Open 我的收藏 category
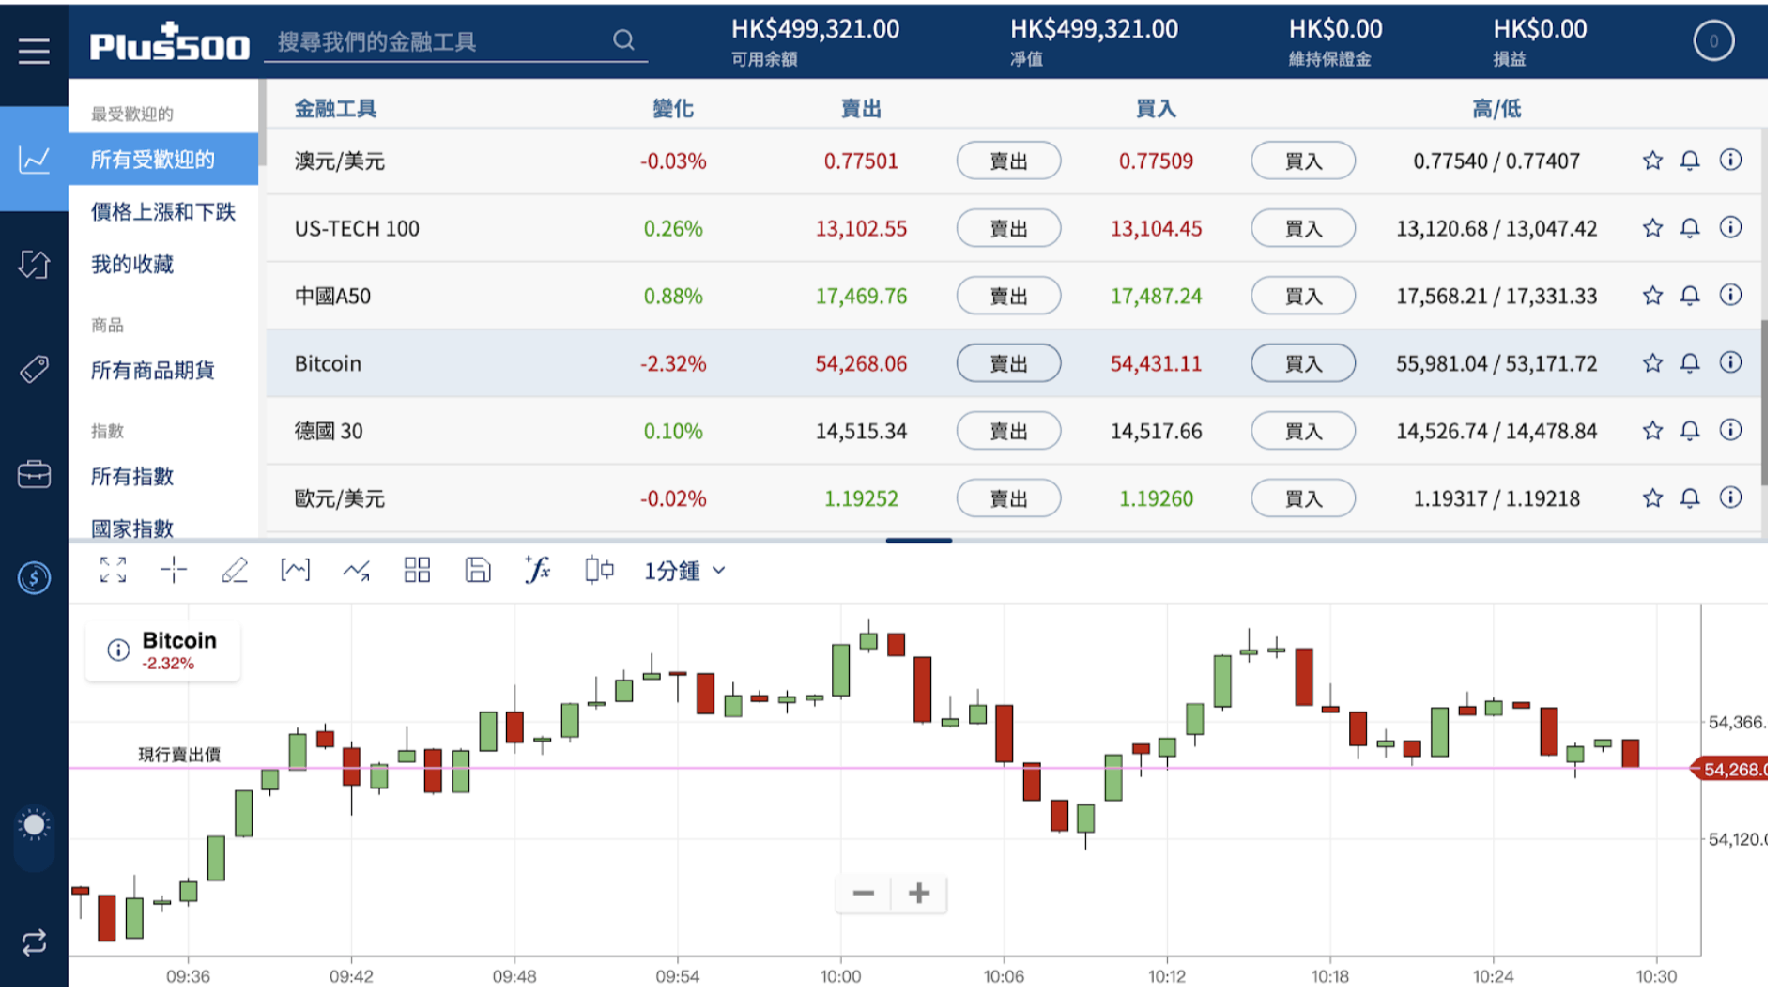This screenshot has height=995, width=1780. 132,265
